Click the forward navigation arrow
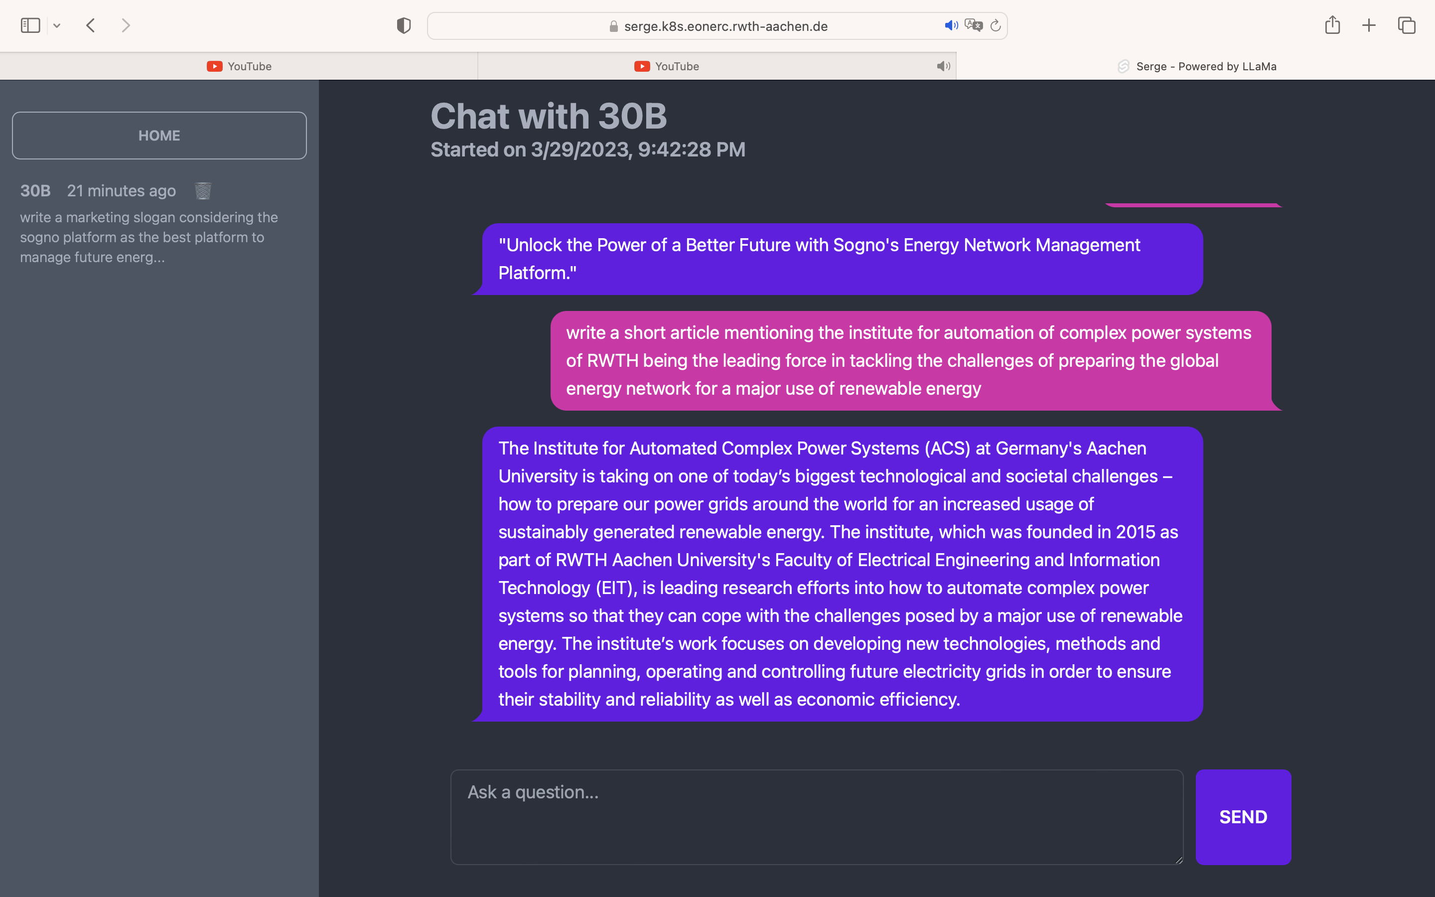Viewport: 1435px width, 897px height. [x=125, y=25]
